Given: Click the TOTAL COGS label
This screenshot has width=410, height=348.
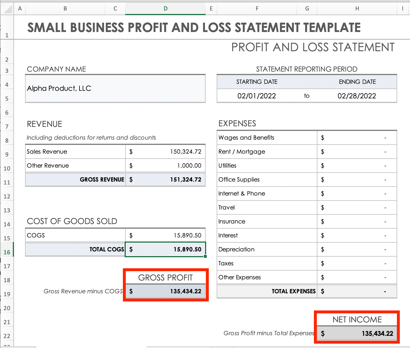Looking at the screenshot, I should [107, 249].
